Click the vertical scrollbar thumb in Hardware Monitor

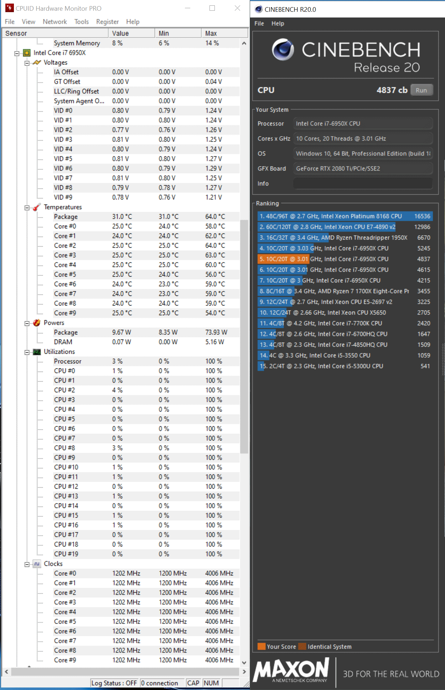pyautogui.click(x=244, y=336)
